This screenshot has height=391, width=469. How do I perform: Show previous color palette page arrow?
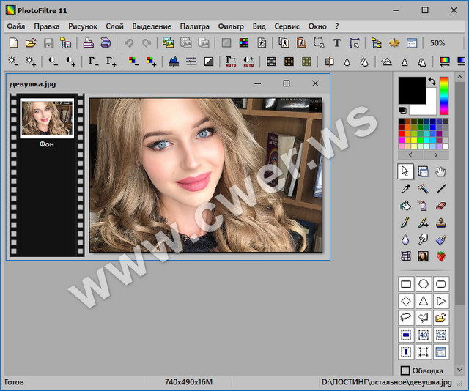pyautogui.click(x=410, y=155)
